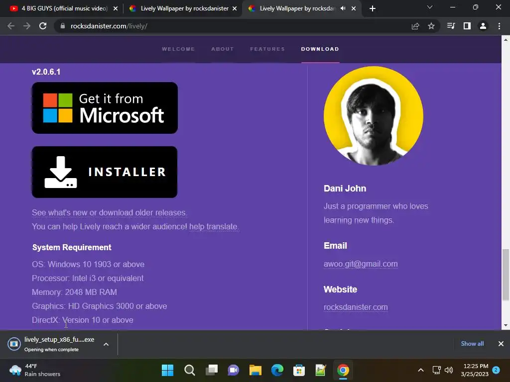The height and width of the screenshot is (382, 510).
Task: Close the second Lively Wallpaper tab
Action: point(235,9)
